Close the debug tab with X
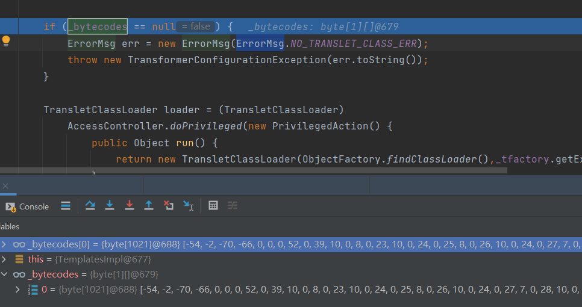 coord(5,186)
